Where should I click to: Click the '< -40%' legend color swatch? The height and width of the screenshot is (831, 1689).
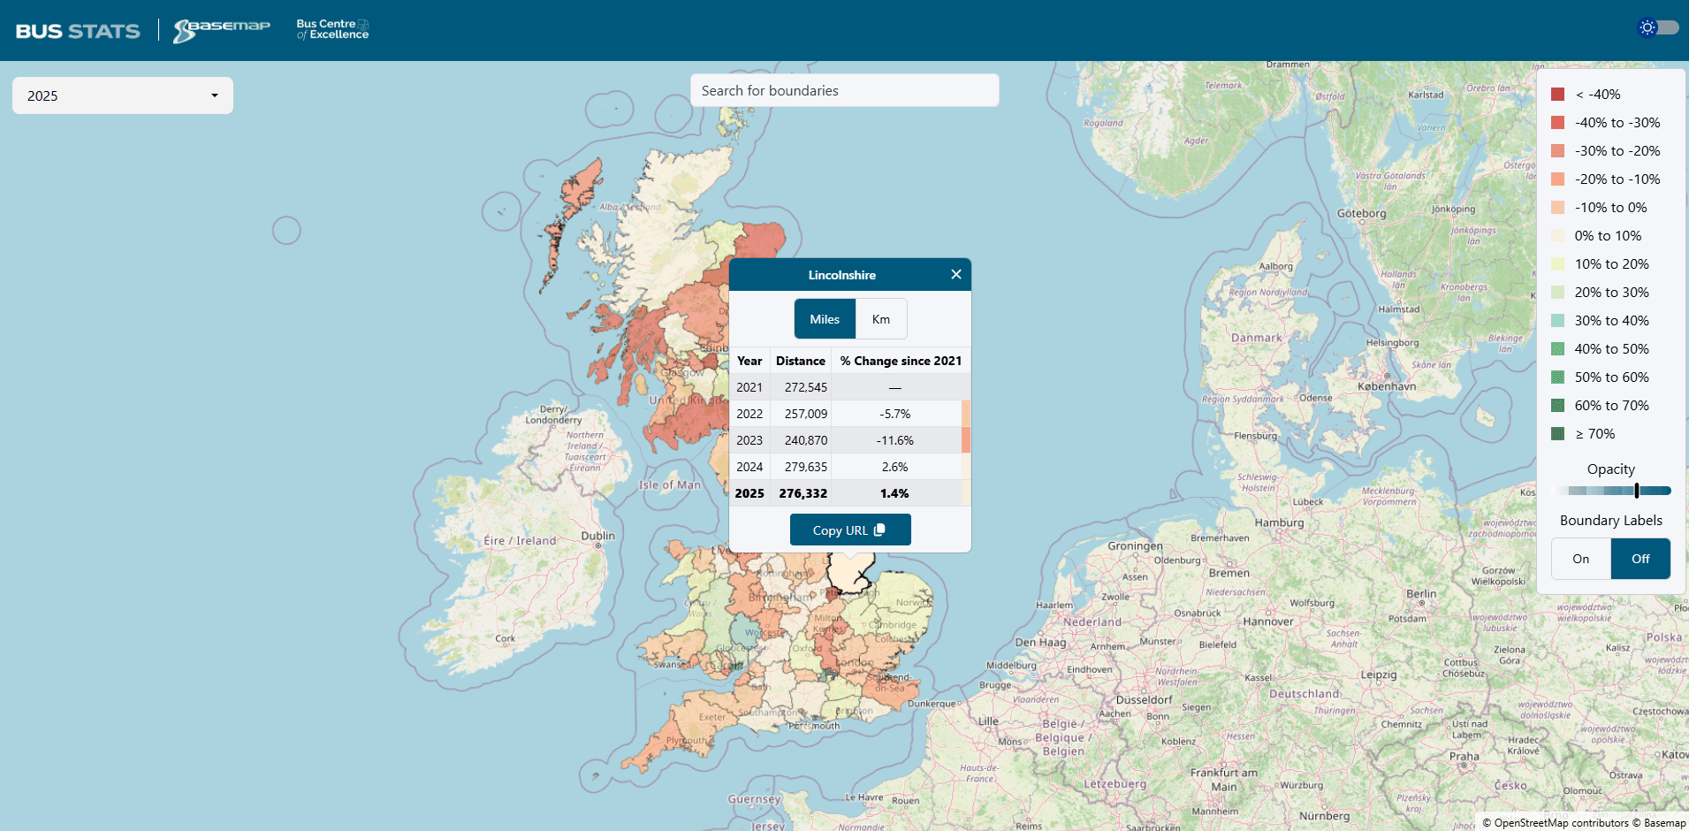[1557, 95]
